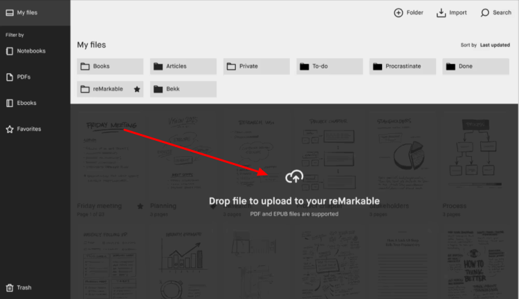Open the Growth estimate chart thumbnail
The image size is (519, 299).
point(183,262)
